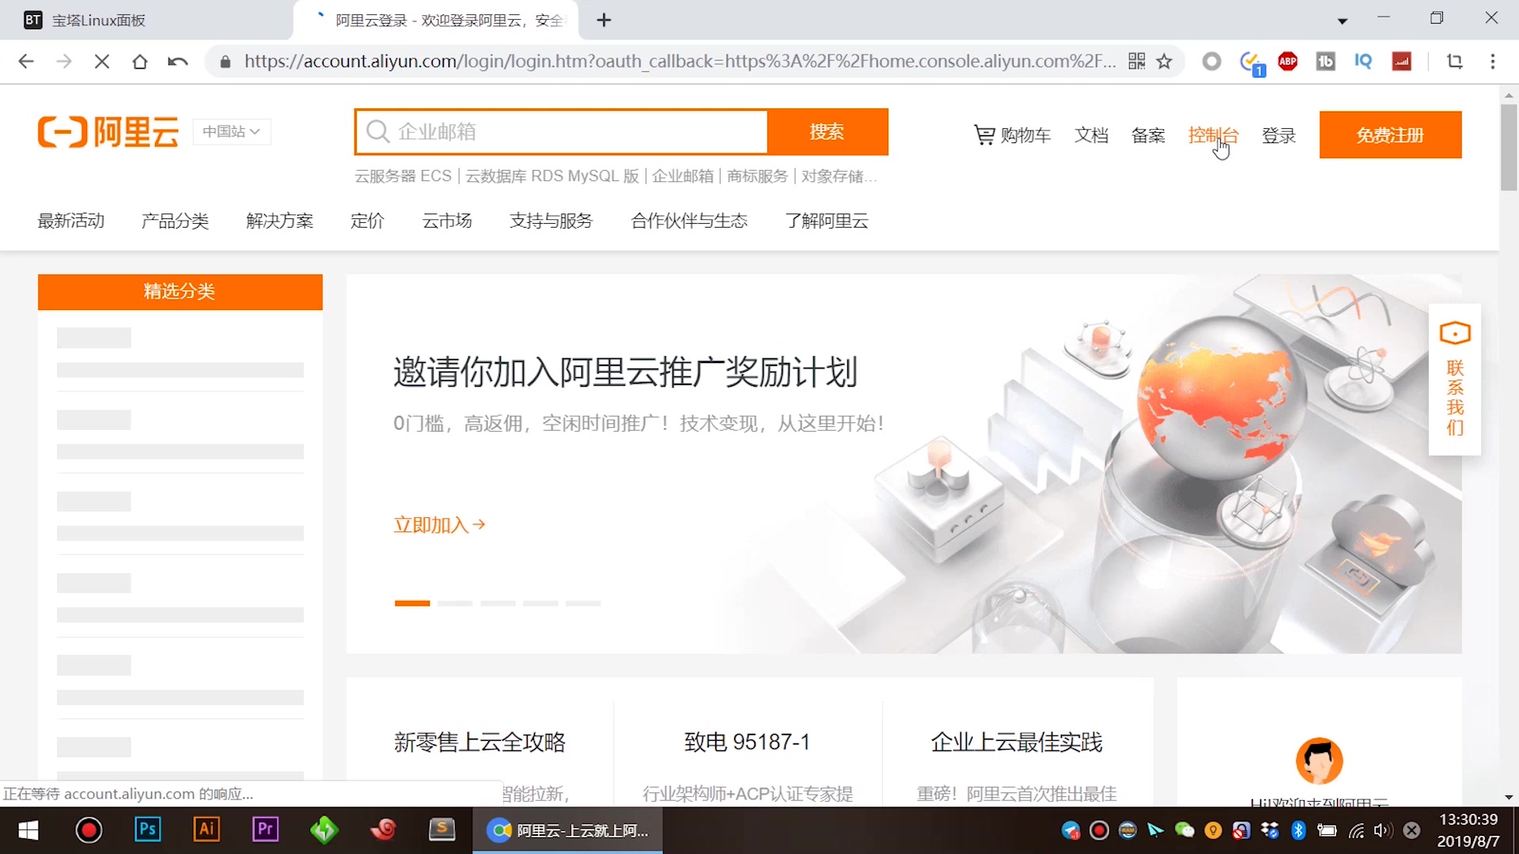Open 产品分类 menu

tap(175, 221)
